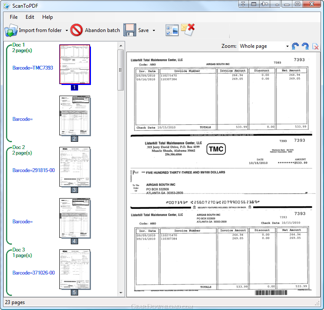
Task: Open the options window icon in toolbar
Action: pyautogui.click(x=172, y=30)
